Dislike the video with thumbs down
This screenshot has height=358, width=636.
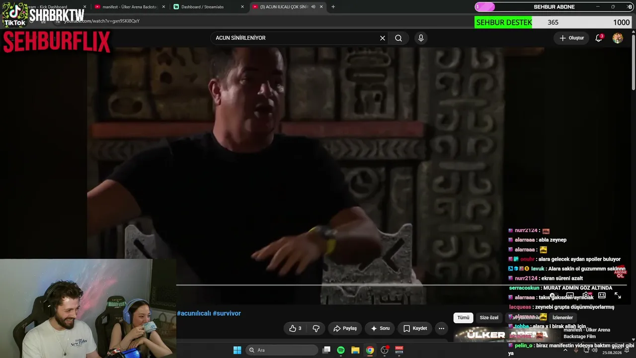316,328
